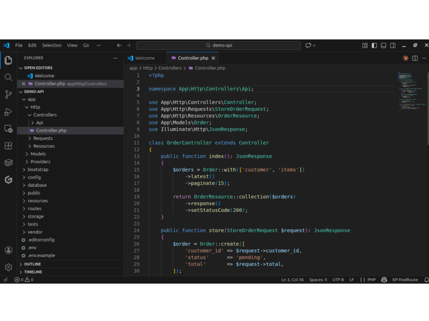Open the Copilot chat icon in title bar
The width and height of the screenshot is (429, 321).
[308, 45]
